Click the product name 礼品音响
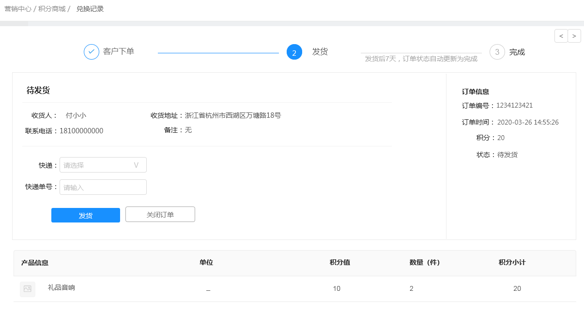Screen dimensions: 584x317 [61, 287]
